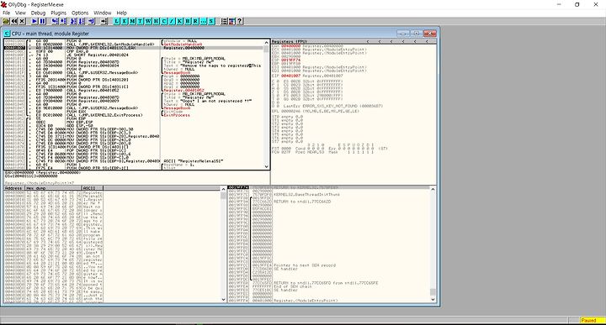Image resolution: width=606 pixels, height=325 pixels.
Task: Pause execution with the pause icon
Action: [x=43, y=21]
